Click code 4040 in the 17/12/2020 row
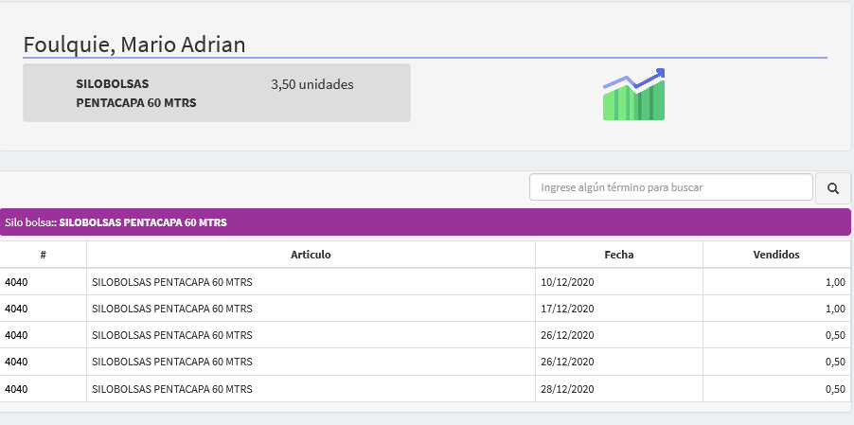 coord(16,309)
